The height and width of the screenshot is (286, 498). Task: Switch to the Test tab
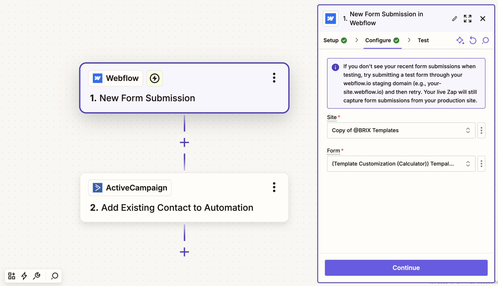tap(423, 40)
